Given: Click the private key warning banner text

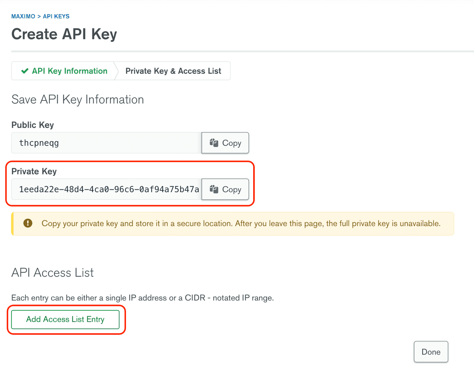Looking at the screenshot, I should (x=241, y=223).
